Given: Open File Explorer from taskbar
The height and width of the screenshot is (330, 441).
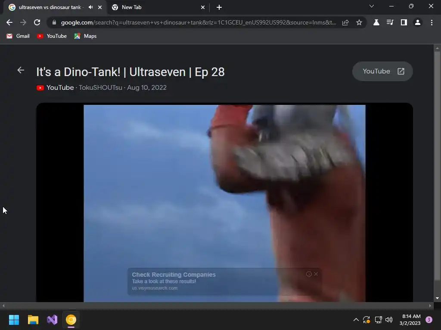Looking at the screenshot, I should pyautogui.click(x=33, y=320).
